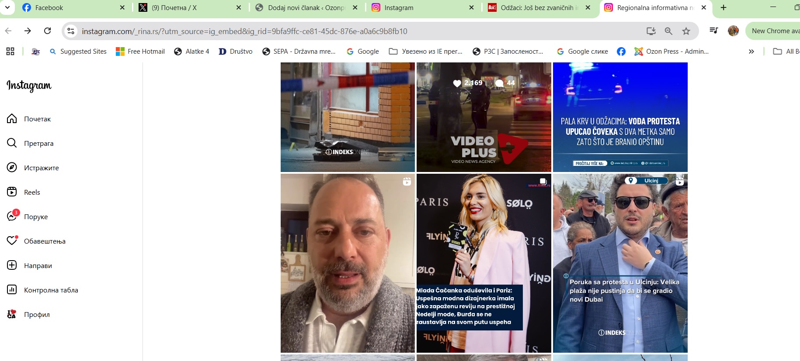
Task: Open Free Hotmail bookmark
Action: tap(140, 52)
